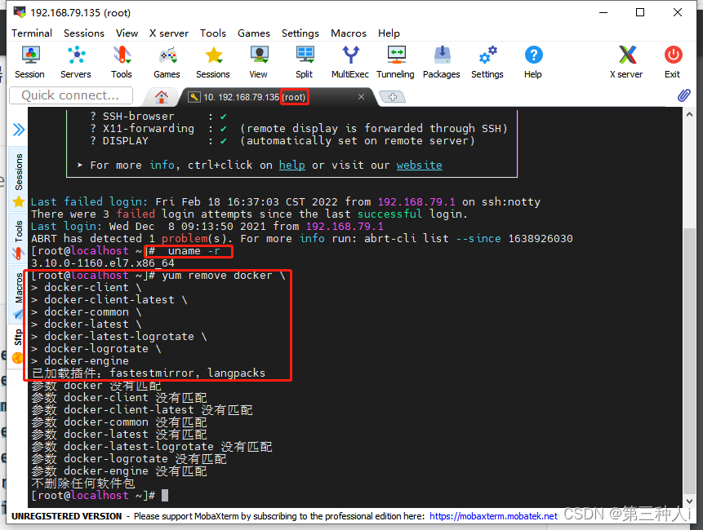Split the terminal with Split icon

coord(305,62)
